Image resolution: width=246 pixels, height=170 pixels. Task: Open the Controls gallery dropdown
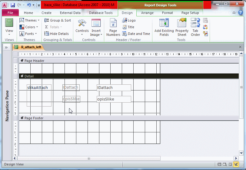point(82,27)
